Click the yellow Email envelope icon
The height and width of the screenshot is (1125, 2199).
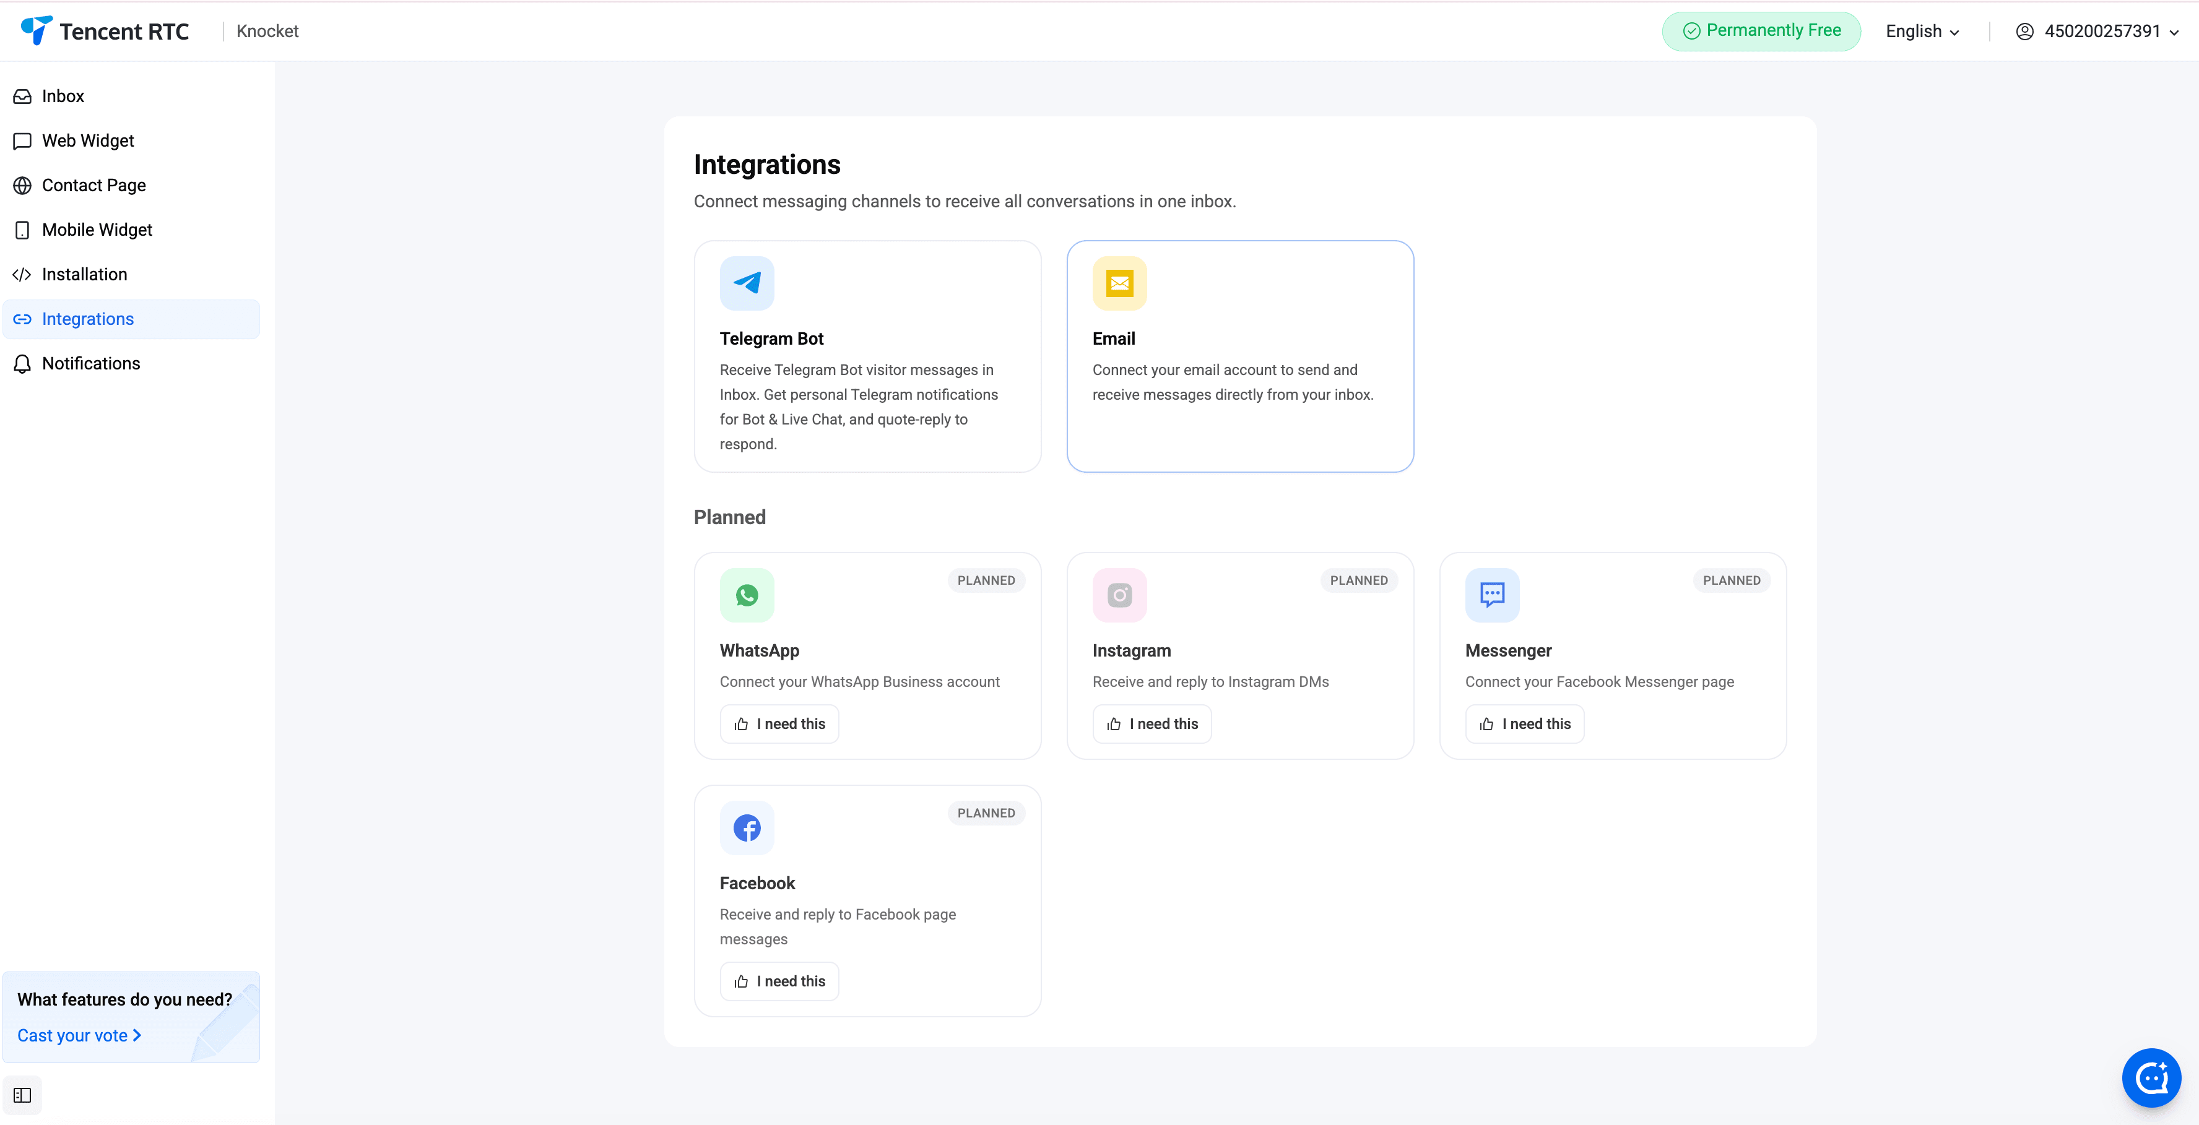(x=1119, y=283)
